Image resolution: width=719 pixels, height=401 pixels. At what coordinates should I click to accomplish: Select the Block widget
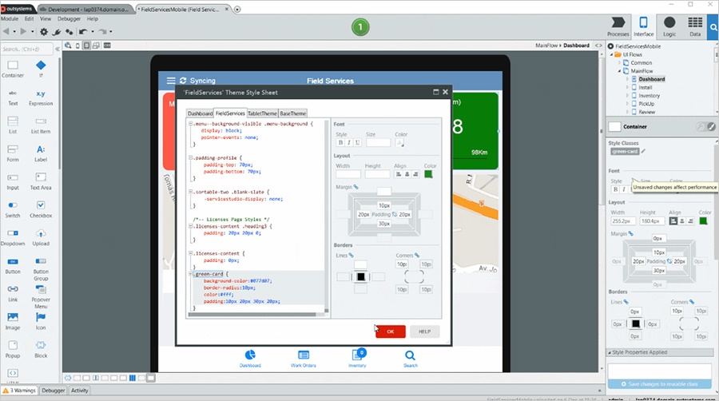coord(41,349)
